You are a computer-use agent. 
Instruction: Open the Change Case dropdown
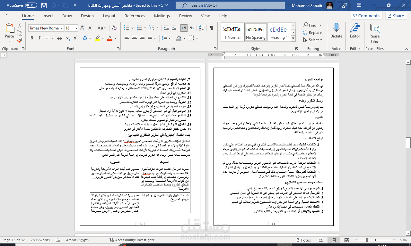102,28
